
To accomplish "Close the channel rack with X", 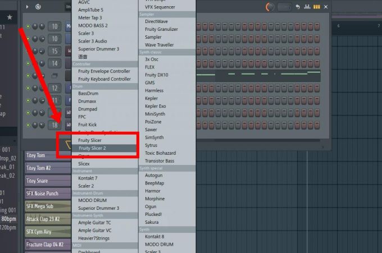I will 326,7.
